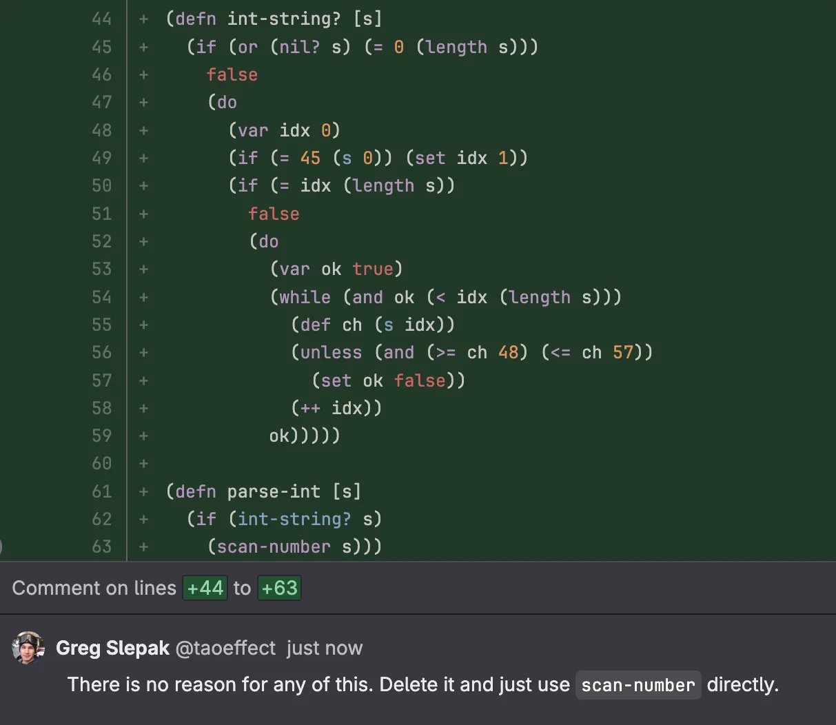Click the number 45 literal on line 49

[310, 158]
